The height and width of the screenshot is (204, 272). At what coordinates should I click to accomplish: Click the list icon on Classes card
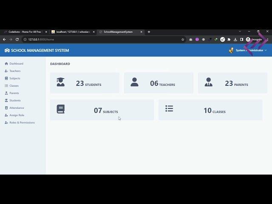[x=169, y=109]
